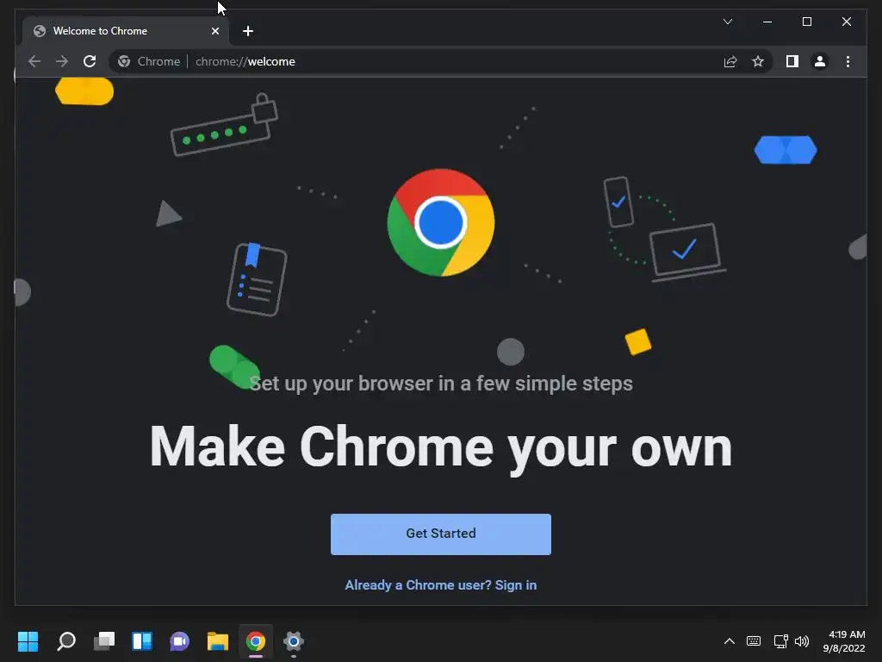The height and width of the screenshot is (662, 882).
Task: Click Already a Chrome user? Sign in
Action: pos(441,585)
